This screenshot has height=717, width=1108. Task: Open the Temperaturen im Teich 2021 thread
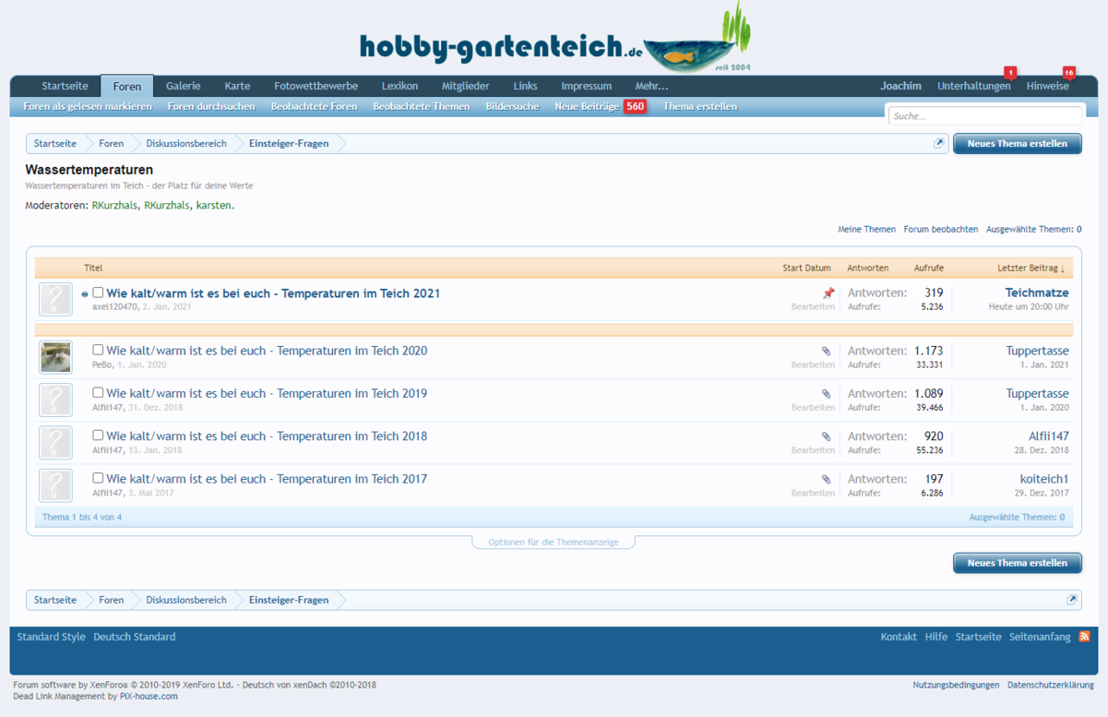pyautogui.click(x=273, y=293)
